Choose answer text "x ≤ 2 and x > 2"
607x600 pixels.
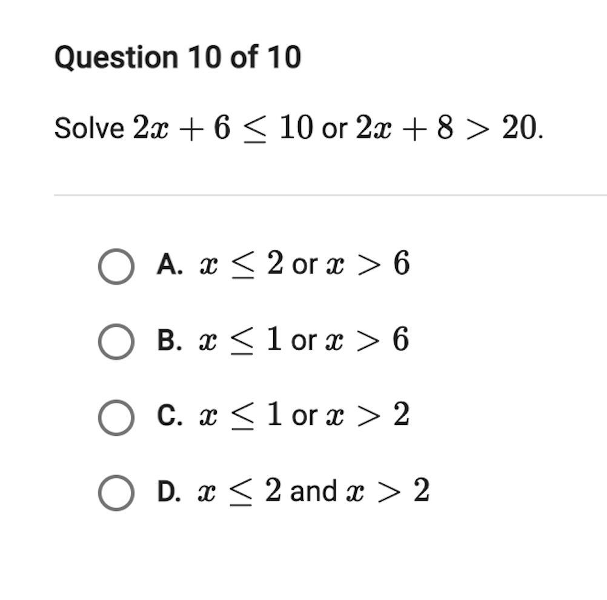314,491
